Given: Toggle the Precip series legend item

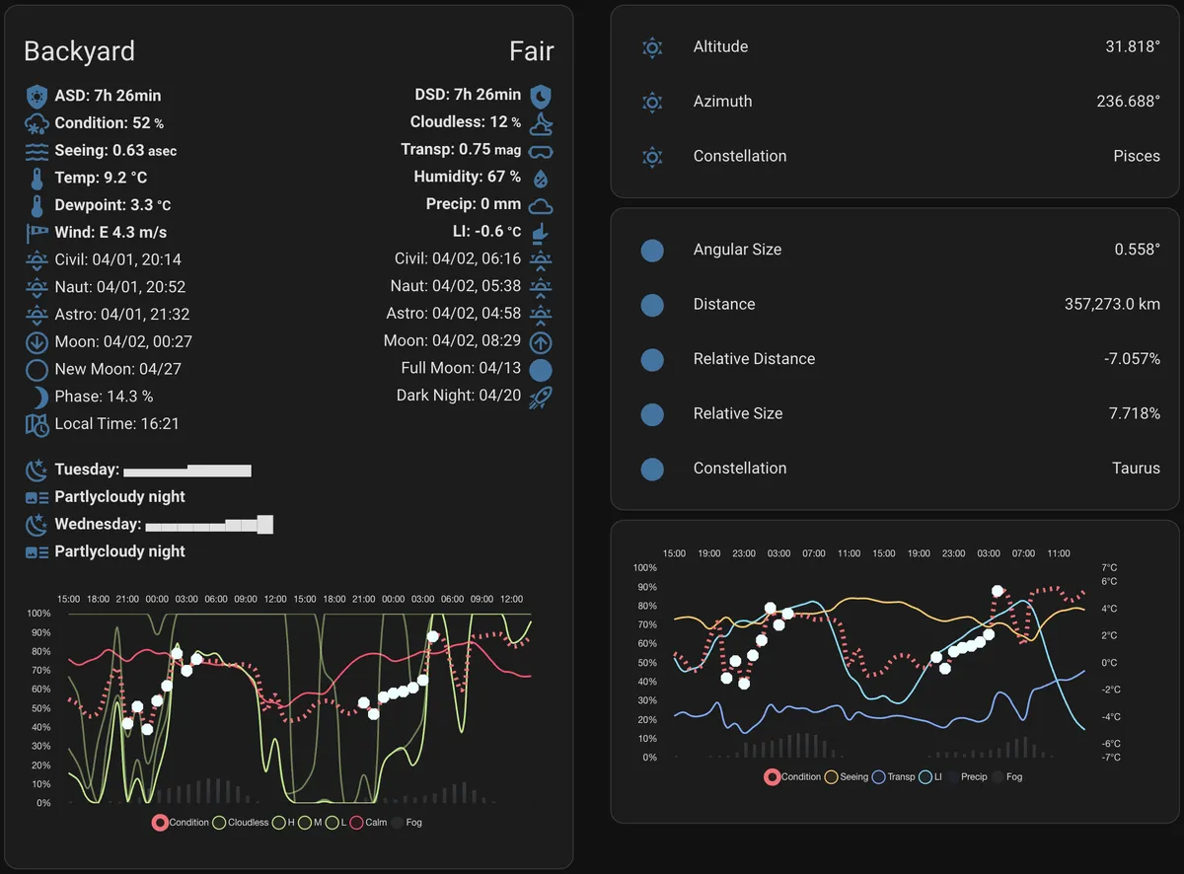Looking at the screenshot, I should [967, 777].
